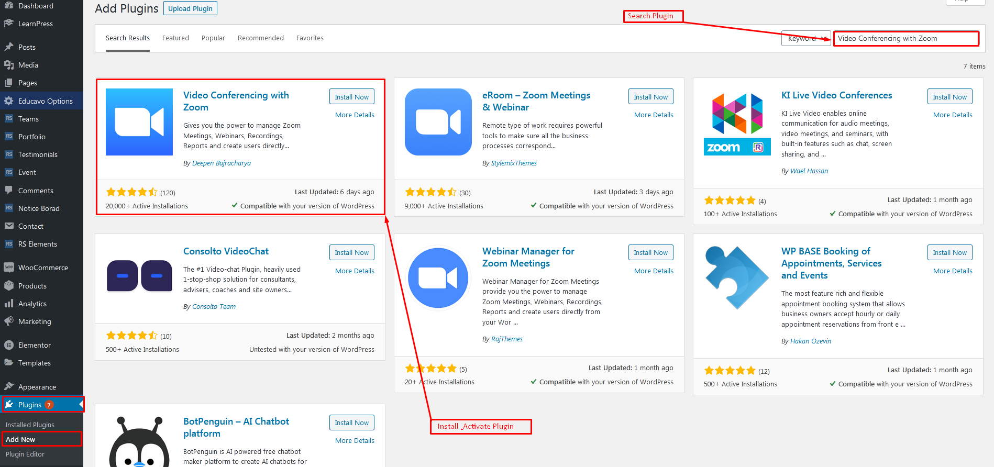Click the Plugins plug icon
This screenshot has width=994, height=467.
coord(9,405)
